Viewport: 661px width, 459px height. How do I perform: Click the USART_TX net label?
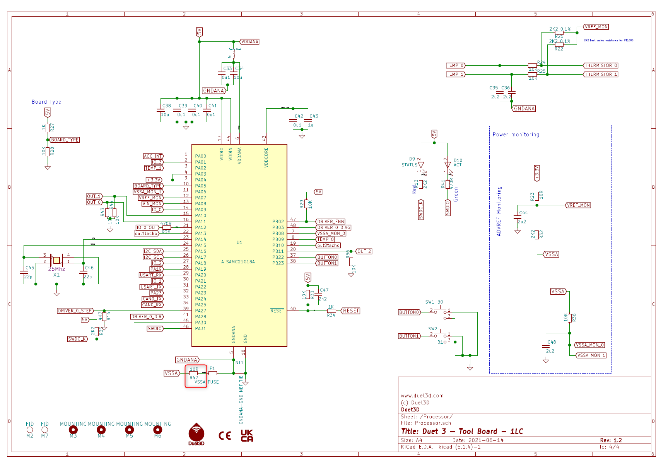tap(152, 287)
